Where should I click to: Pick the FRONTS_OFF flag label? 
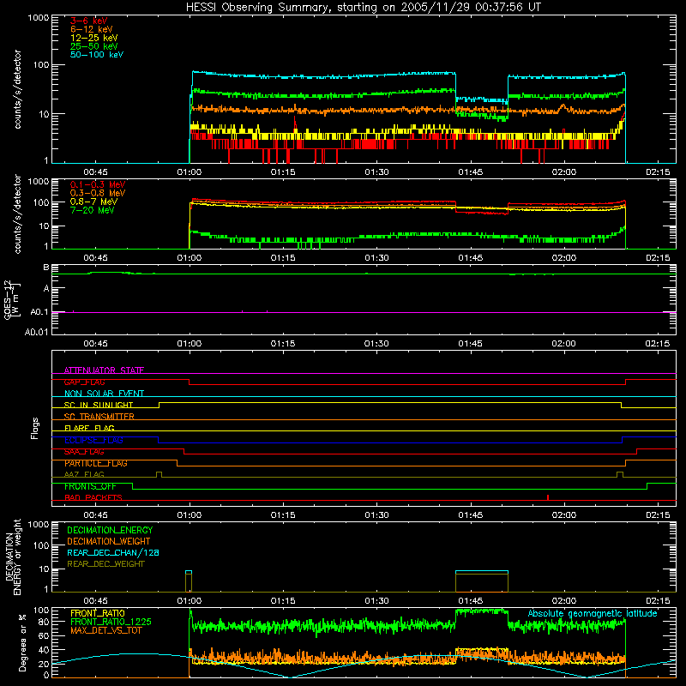90,486
